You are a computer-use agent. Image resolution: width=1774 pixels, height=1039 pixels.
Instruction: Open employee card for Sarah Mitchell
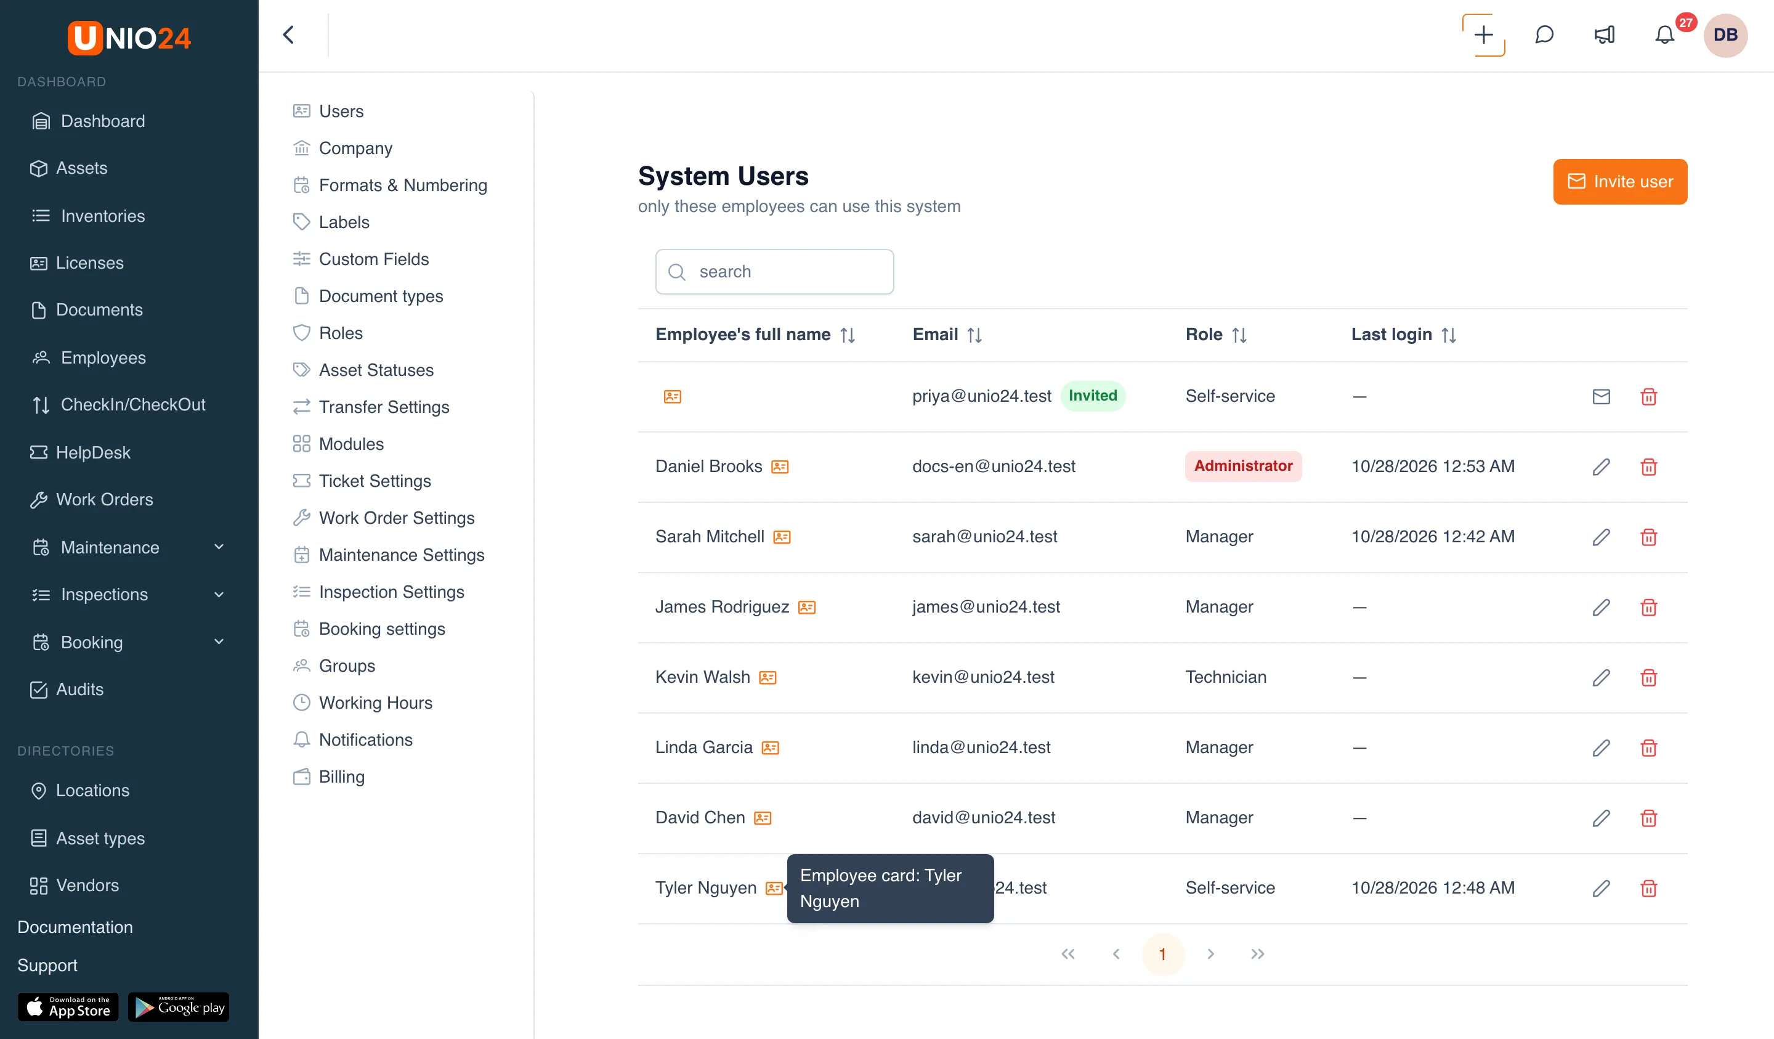coord(782,537)
